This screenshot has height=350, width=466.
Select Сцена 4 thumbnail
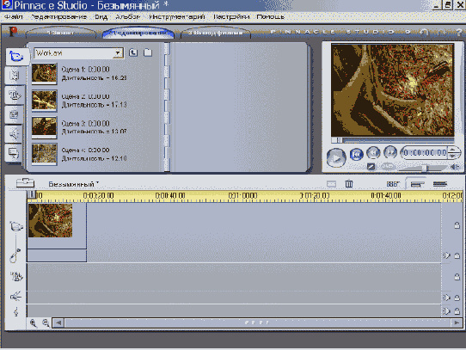[x=45, y=154]
